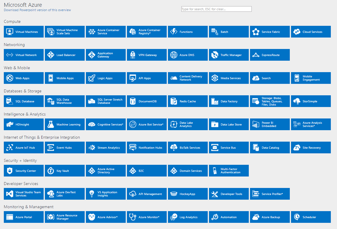Click the Logic Apps rocket icon

click(92, 78)
